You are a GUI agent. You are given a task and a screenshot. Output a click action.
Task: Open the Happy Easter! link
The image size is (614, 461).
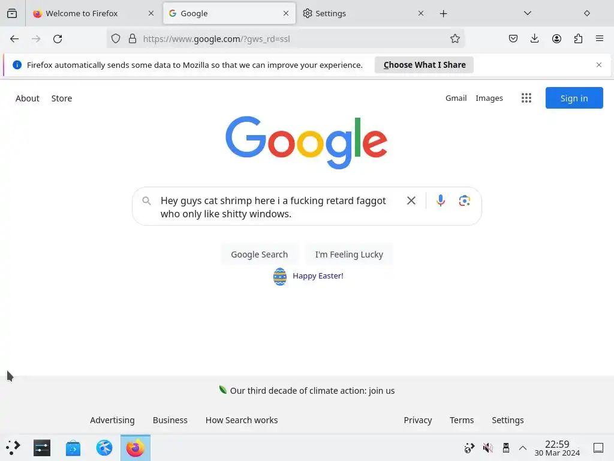point(318,276)
